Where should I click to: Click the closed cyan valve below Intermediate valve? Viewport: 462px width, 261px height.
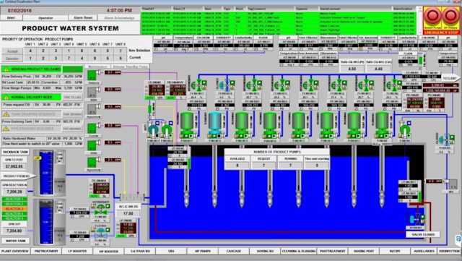click(x=101, y=234)
